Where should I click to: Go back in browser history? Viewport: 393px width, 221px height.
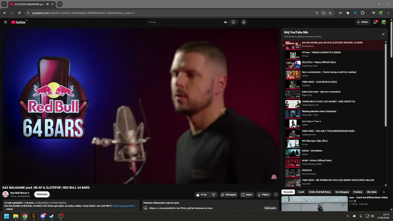tap(5, 13)
